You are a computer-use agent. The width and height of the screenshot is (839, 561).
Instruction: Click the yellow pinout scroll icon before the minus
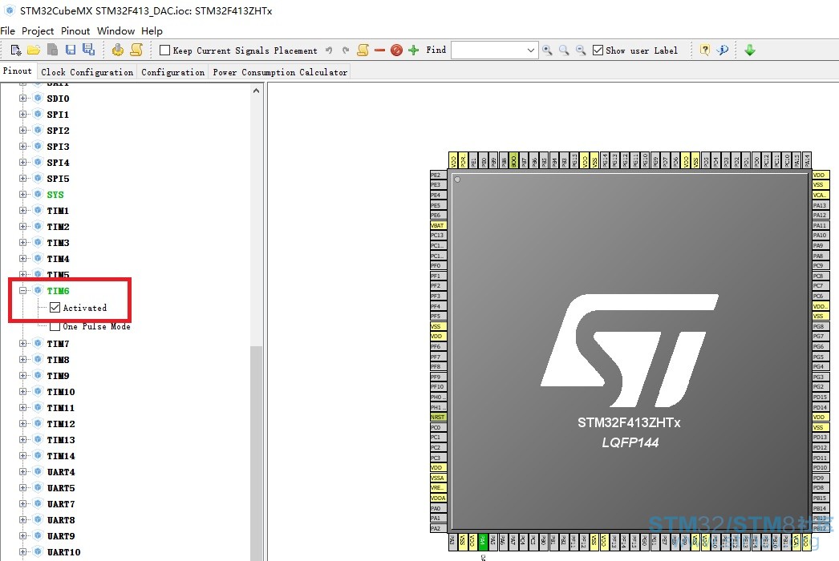[x=363, y=50]
